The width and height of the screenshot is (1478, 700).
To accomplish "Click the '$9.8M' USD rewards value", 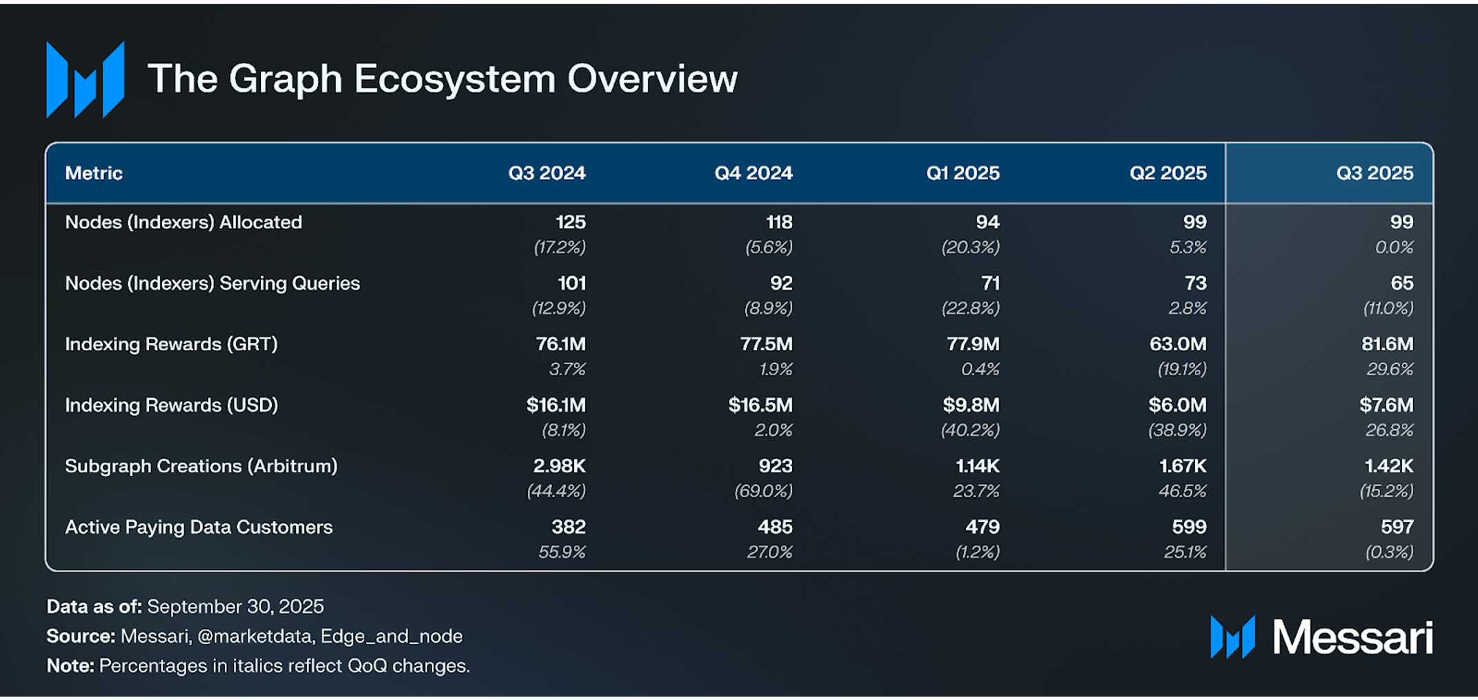I will point(972,405).
